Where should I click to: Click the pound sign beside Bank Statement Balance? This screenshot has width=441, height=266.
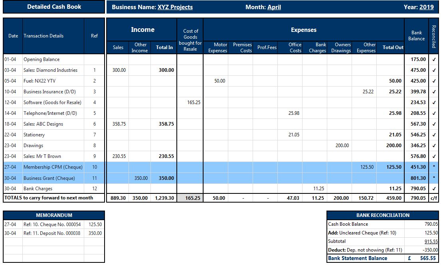coord(409,258)
